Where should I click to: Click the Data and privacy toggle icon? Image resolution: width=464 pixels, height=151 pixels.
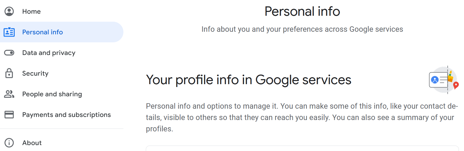point(9,53)
